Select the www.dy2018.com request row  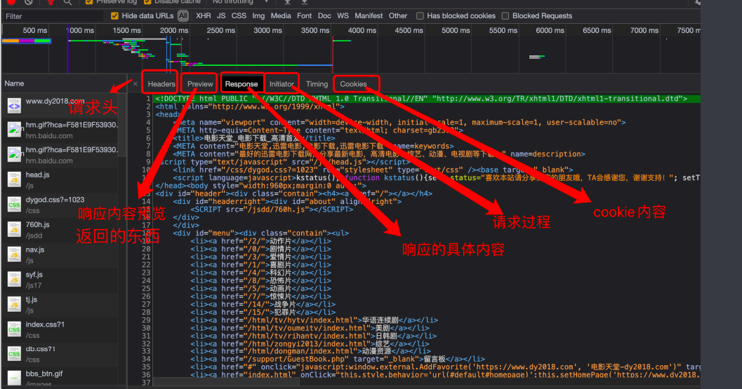click(60, 105)
